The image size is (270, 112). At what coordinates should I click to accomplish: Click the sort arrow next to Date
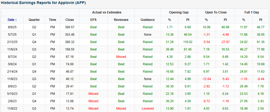[x=16, y=20]
